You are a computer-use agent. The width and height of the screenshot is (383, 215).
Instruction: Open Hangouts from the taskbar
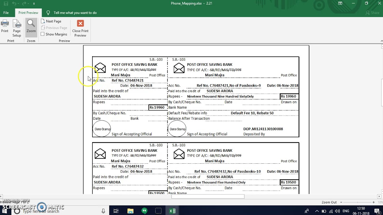point(144,211)
